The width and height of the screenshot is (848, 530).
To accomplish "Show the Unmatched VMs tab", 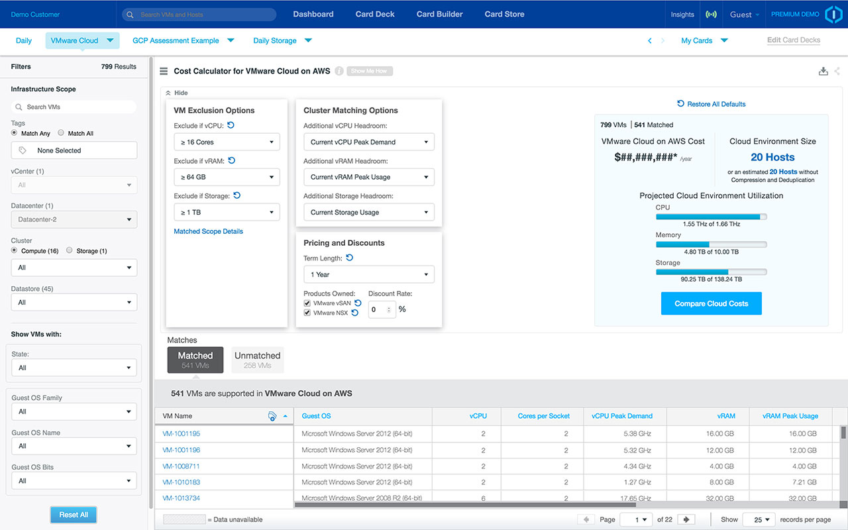I will [258, 359].
